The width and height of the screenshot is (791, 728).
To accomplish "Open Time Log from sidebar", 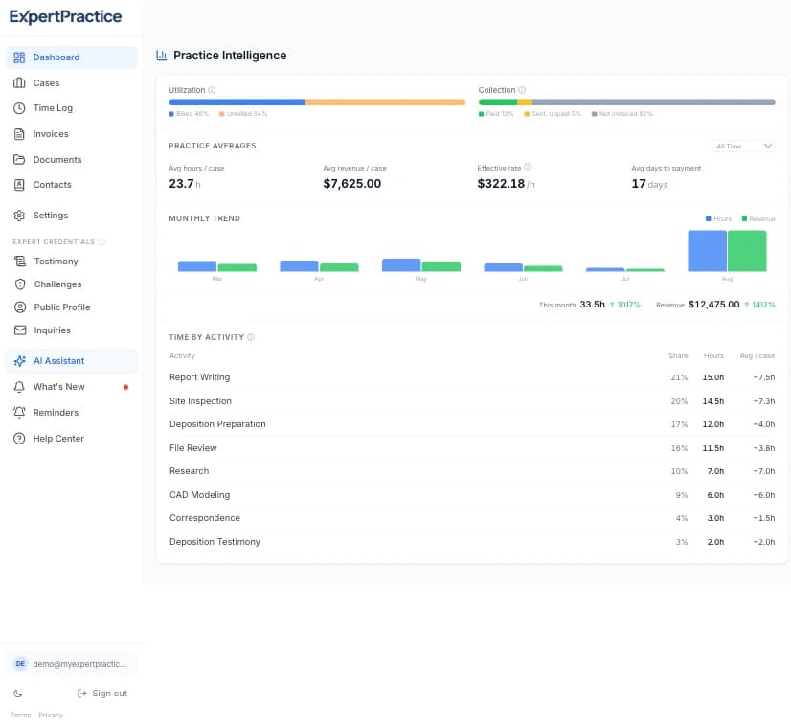I will (71, 108).
